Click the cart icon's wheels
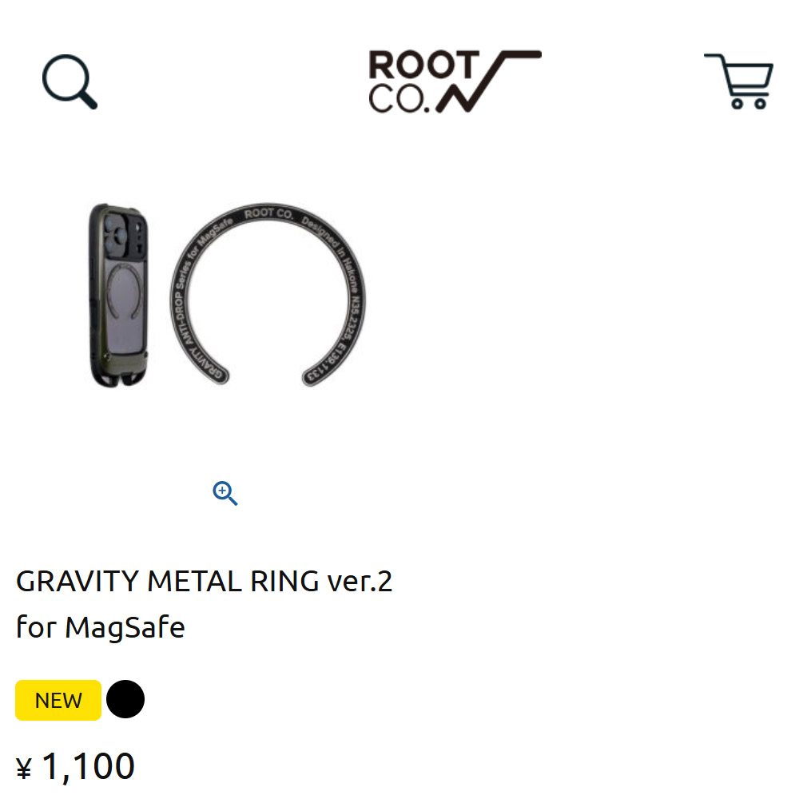 coord(749,103)
